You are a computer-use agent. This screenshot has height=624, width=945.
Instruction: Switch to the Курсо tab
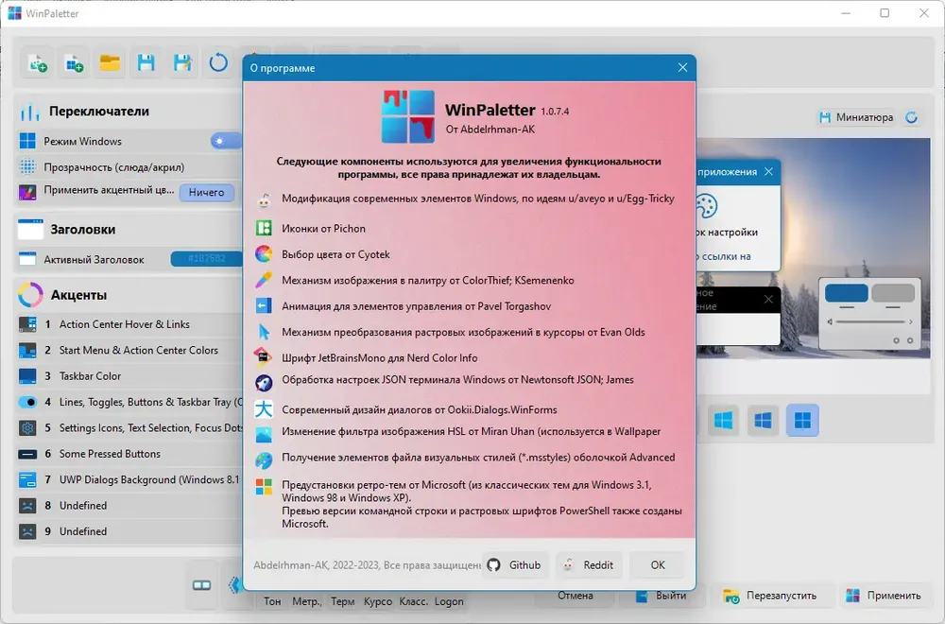click(x=378, y=601)
